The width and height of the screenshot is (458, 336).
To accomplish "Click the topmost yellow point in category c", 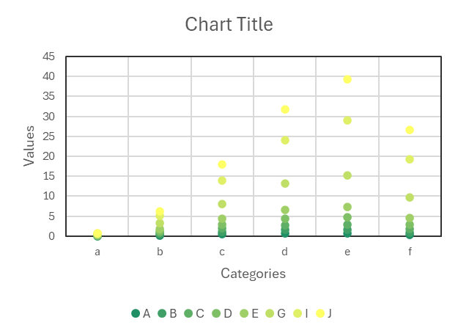I will coord(222,164).
